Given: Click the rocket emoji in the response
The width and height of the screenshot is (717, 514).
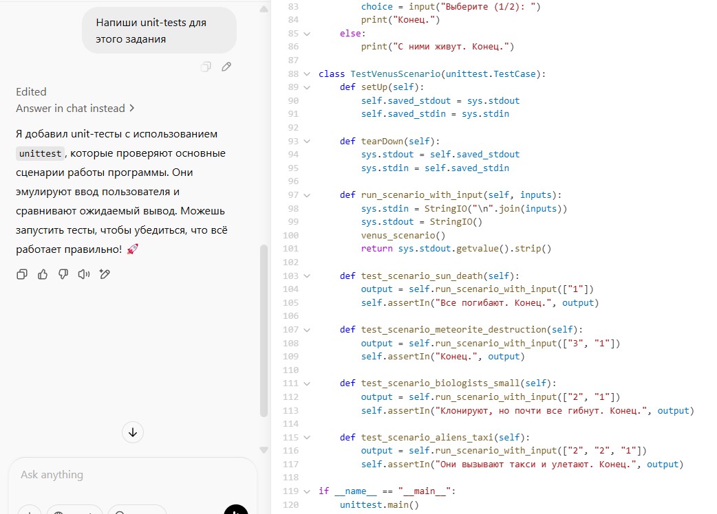Looking at the screenshot, I should tap(132, 249).
